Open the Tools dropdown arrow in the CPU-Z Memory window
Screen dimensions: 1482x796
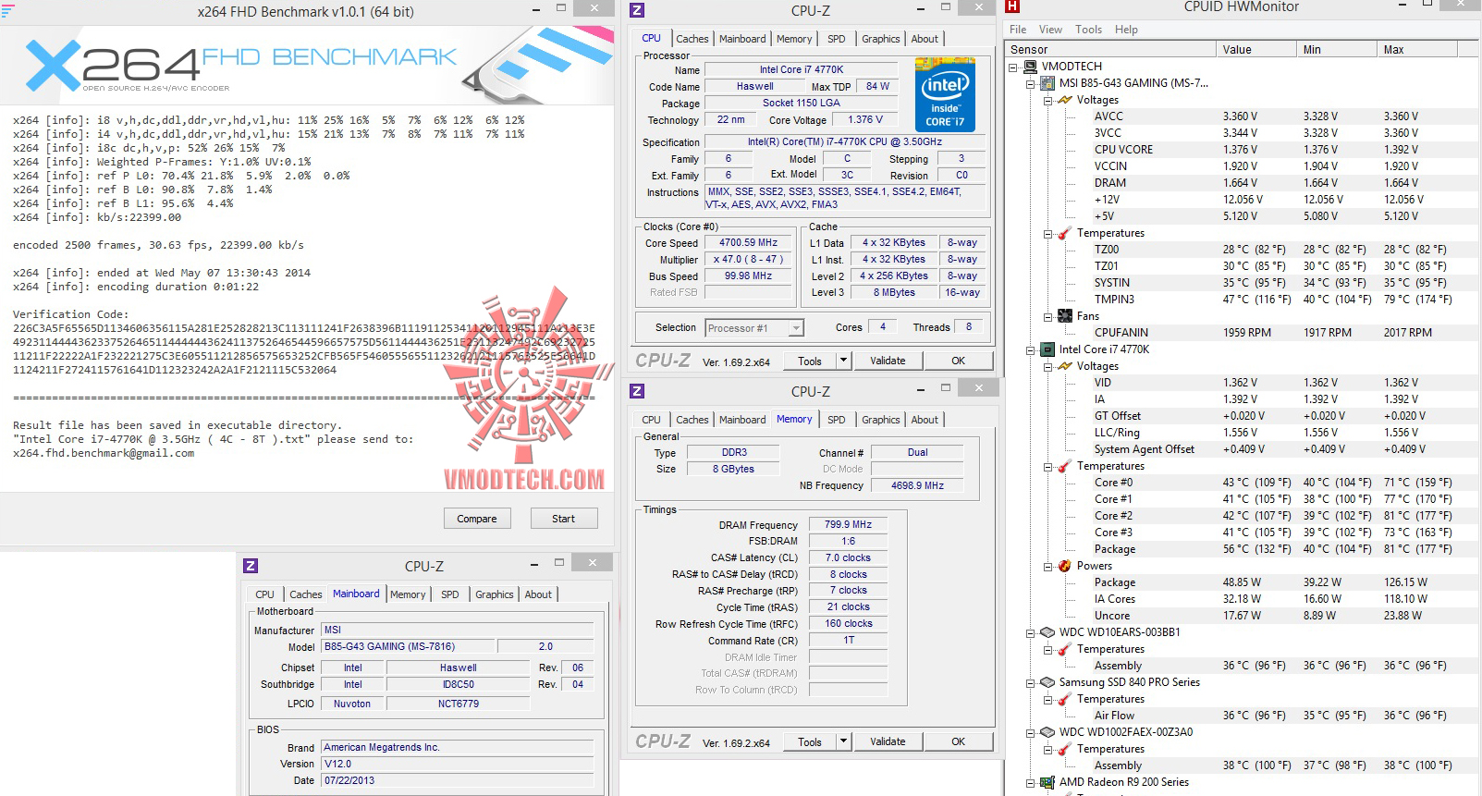point(843,741)
